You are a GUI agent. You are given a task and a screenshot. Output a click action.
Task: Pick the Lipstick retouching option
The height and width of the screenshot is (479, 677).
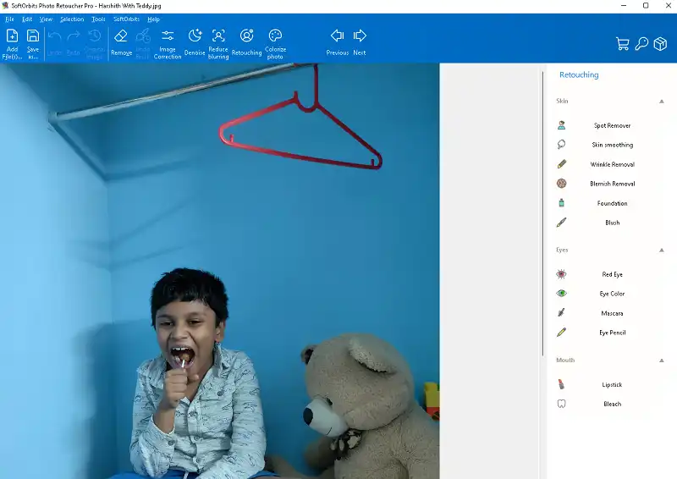(x=611, y=384)
